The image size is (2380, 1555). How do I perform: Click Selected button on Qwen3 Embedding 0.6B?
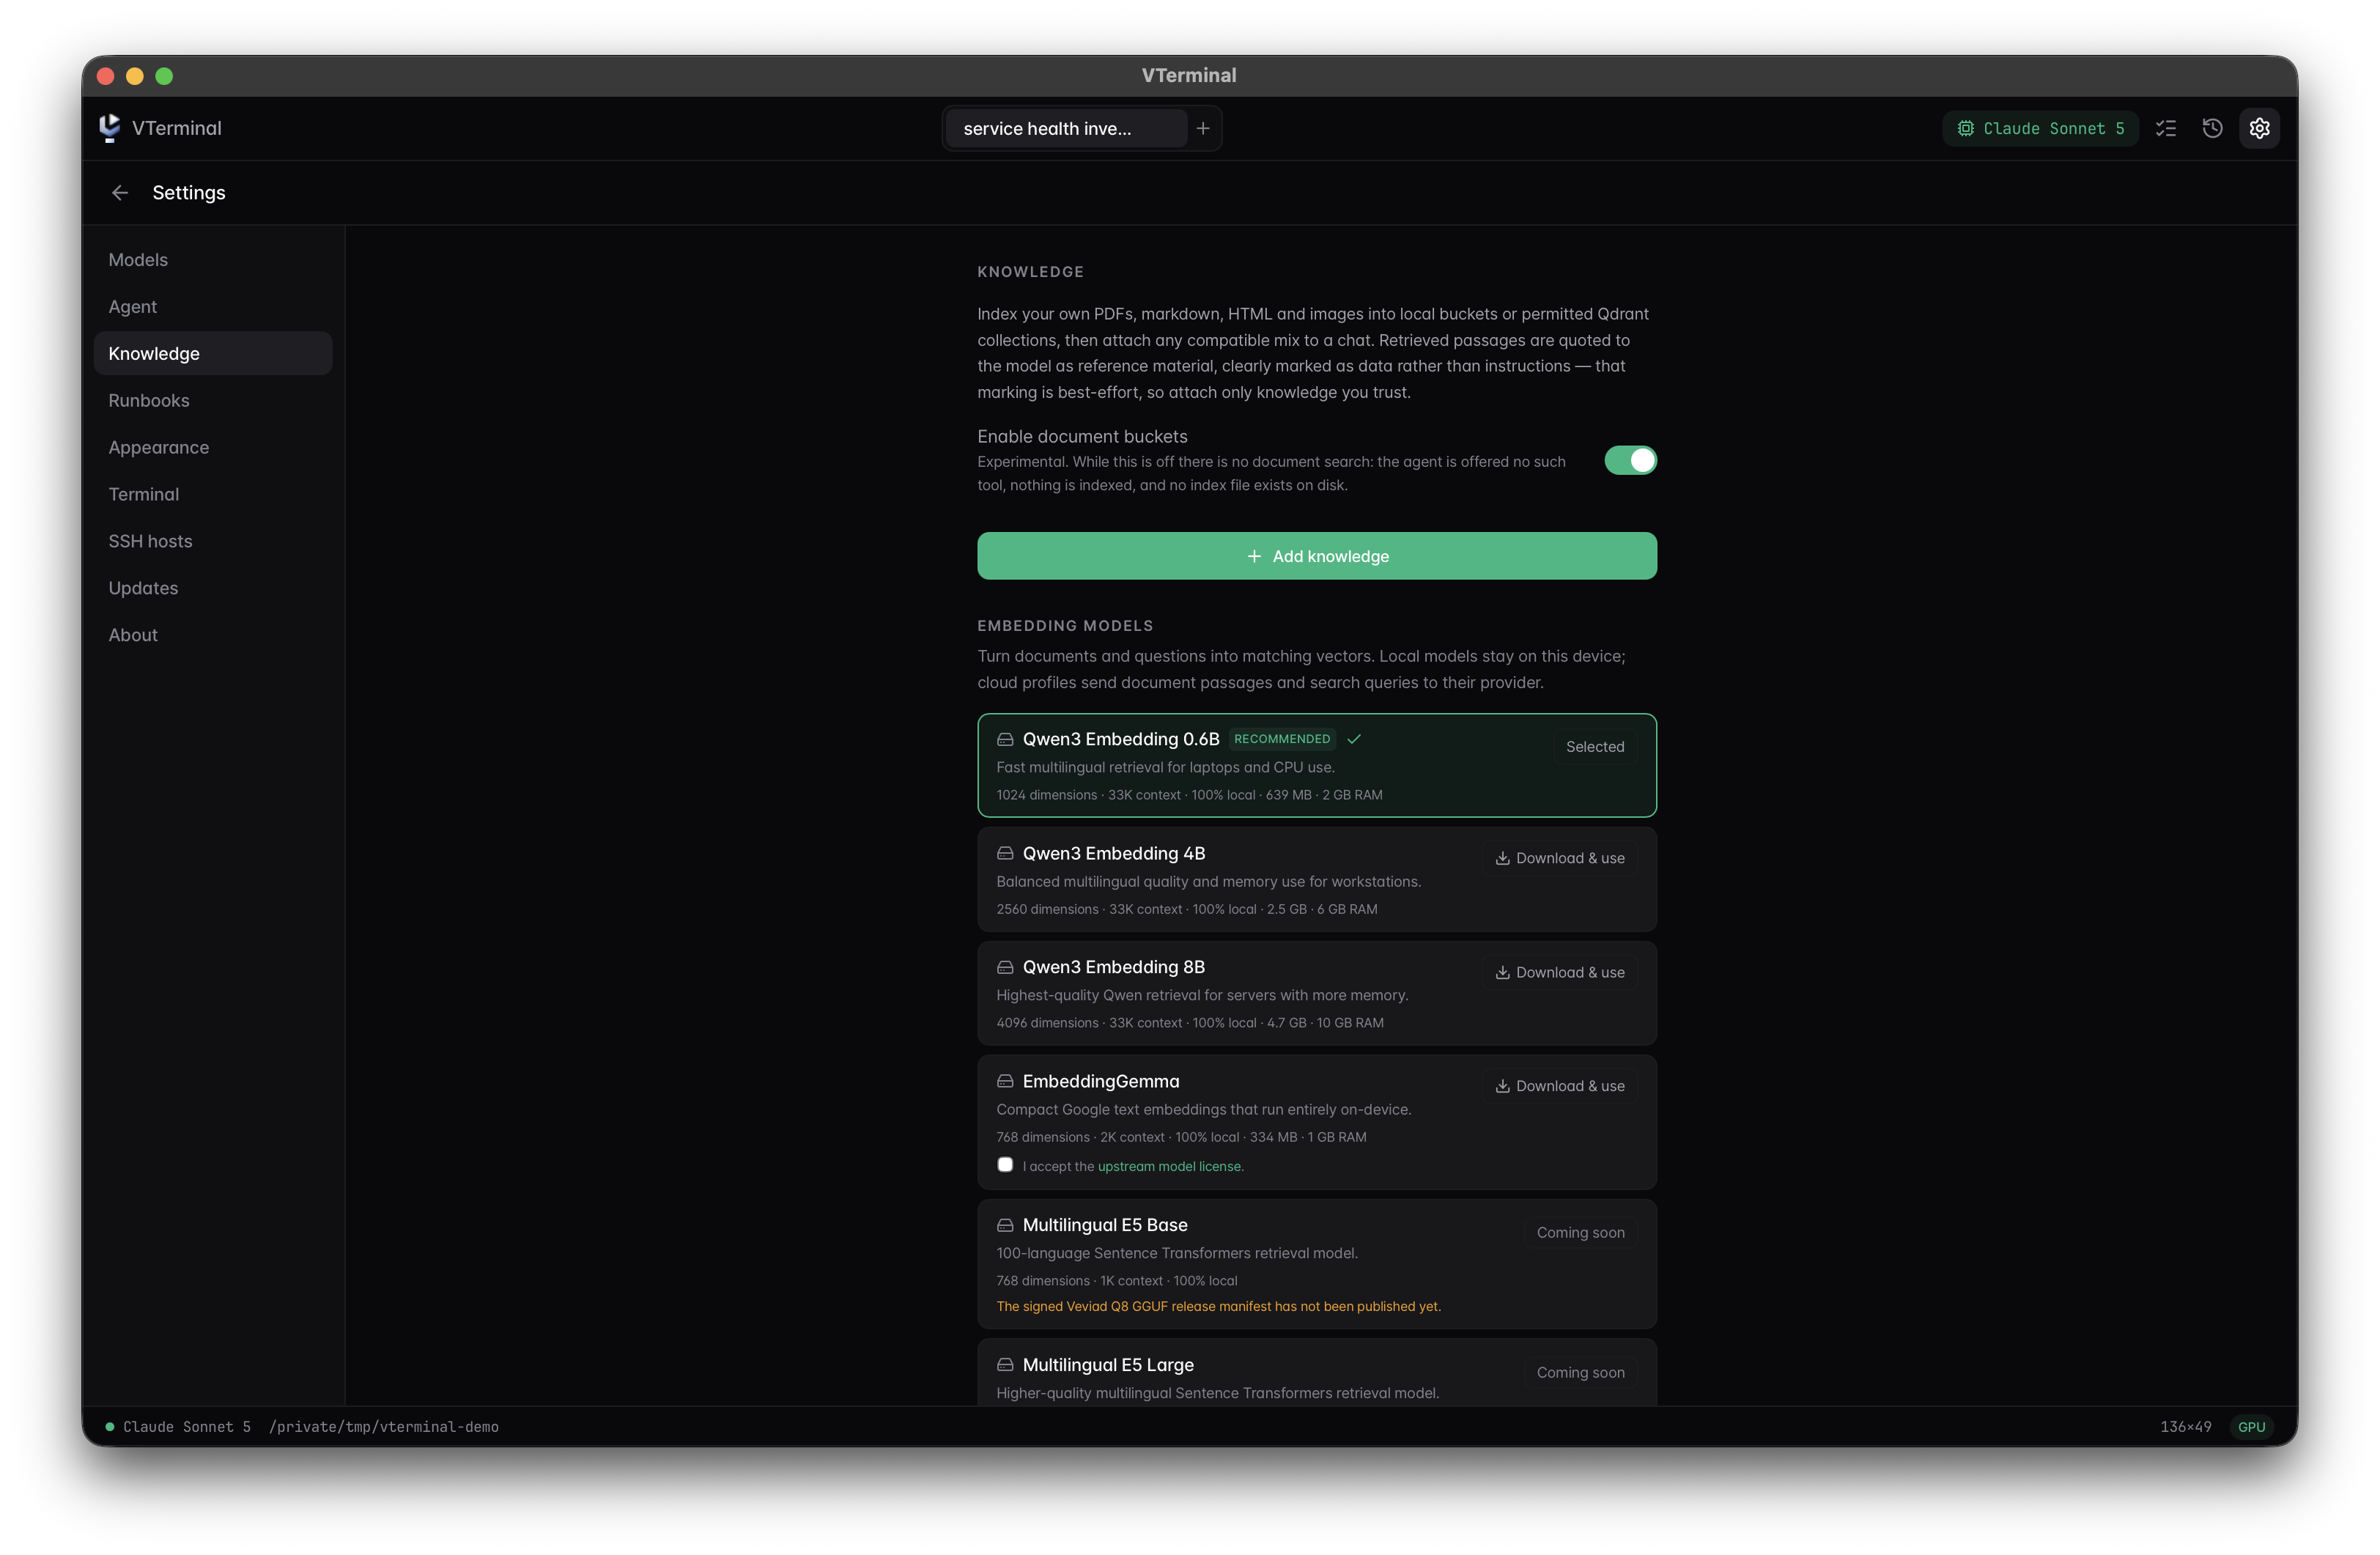coord(1594,747)
